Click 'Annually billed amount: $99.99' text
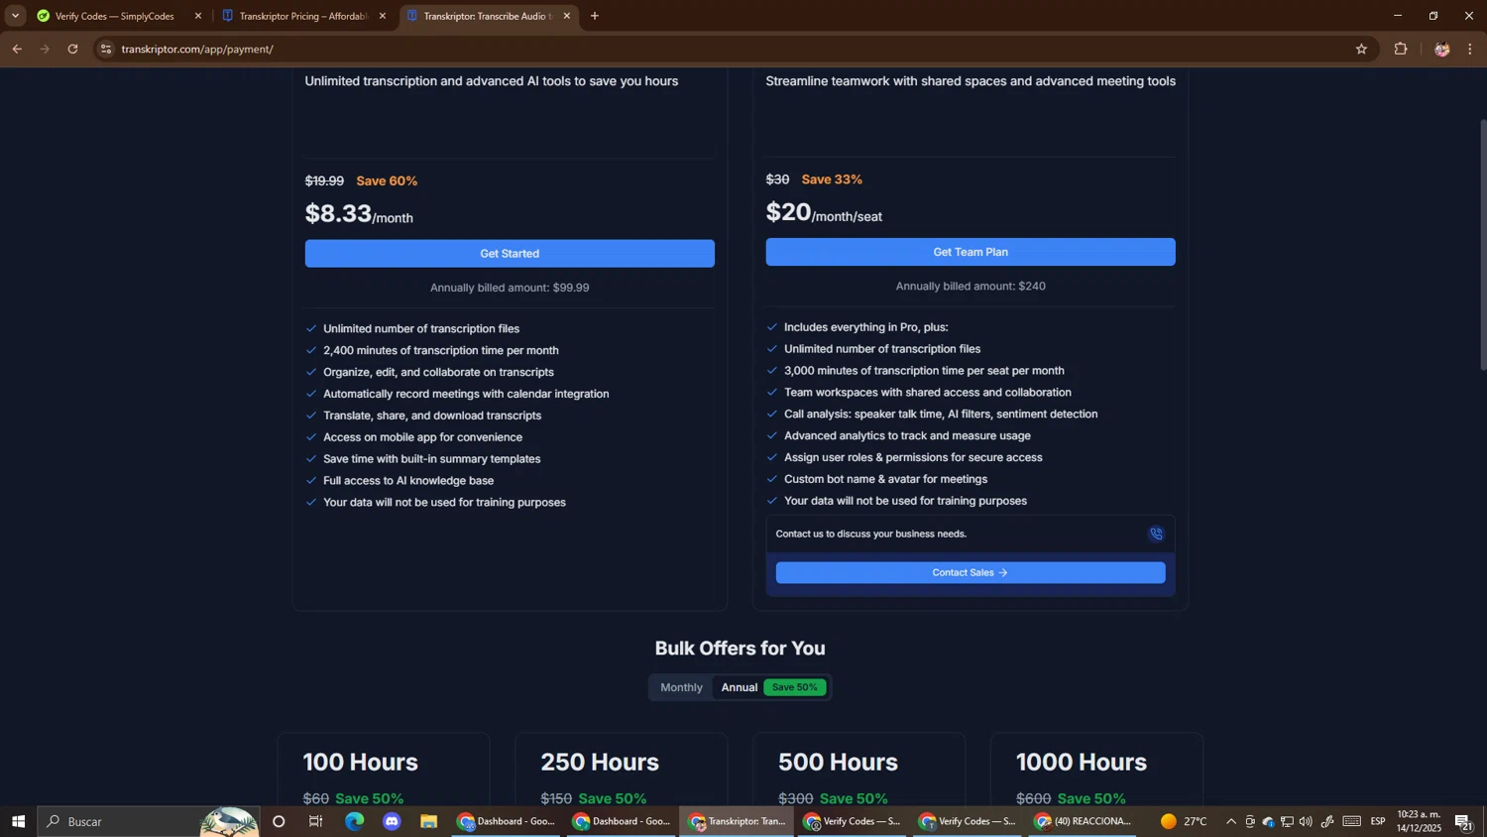1487x837 pixels. coord(510,288)
